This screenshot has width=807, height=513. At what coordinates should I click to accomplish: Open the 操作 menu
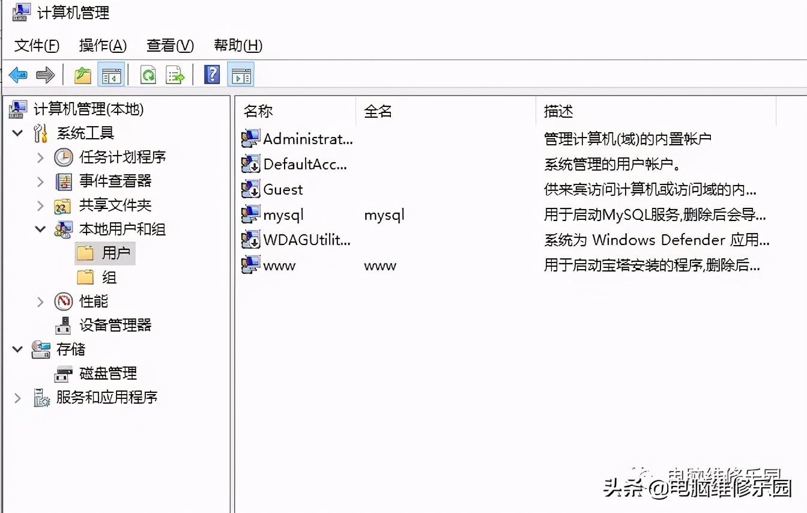[101, 45]
